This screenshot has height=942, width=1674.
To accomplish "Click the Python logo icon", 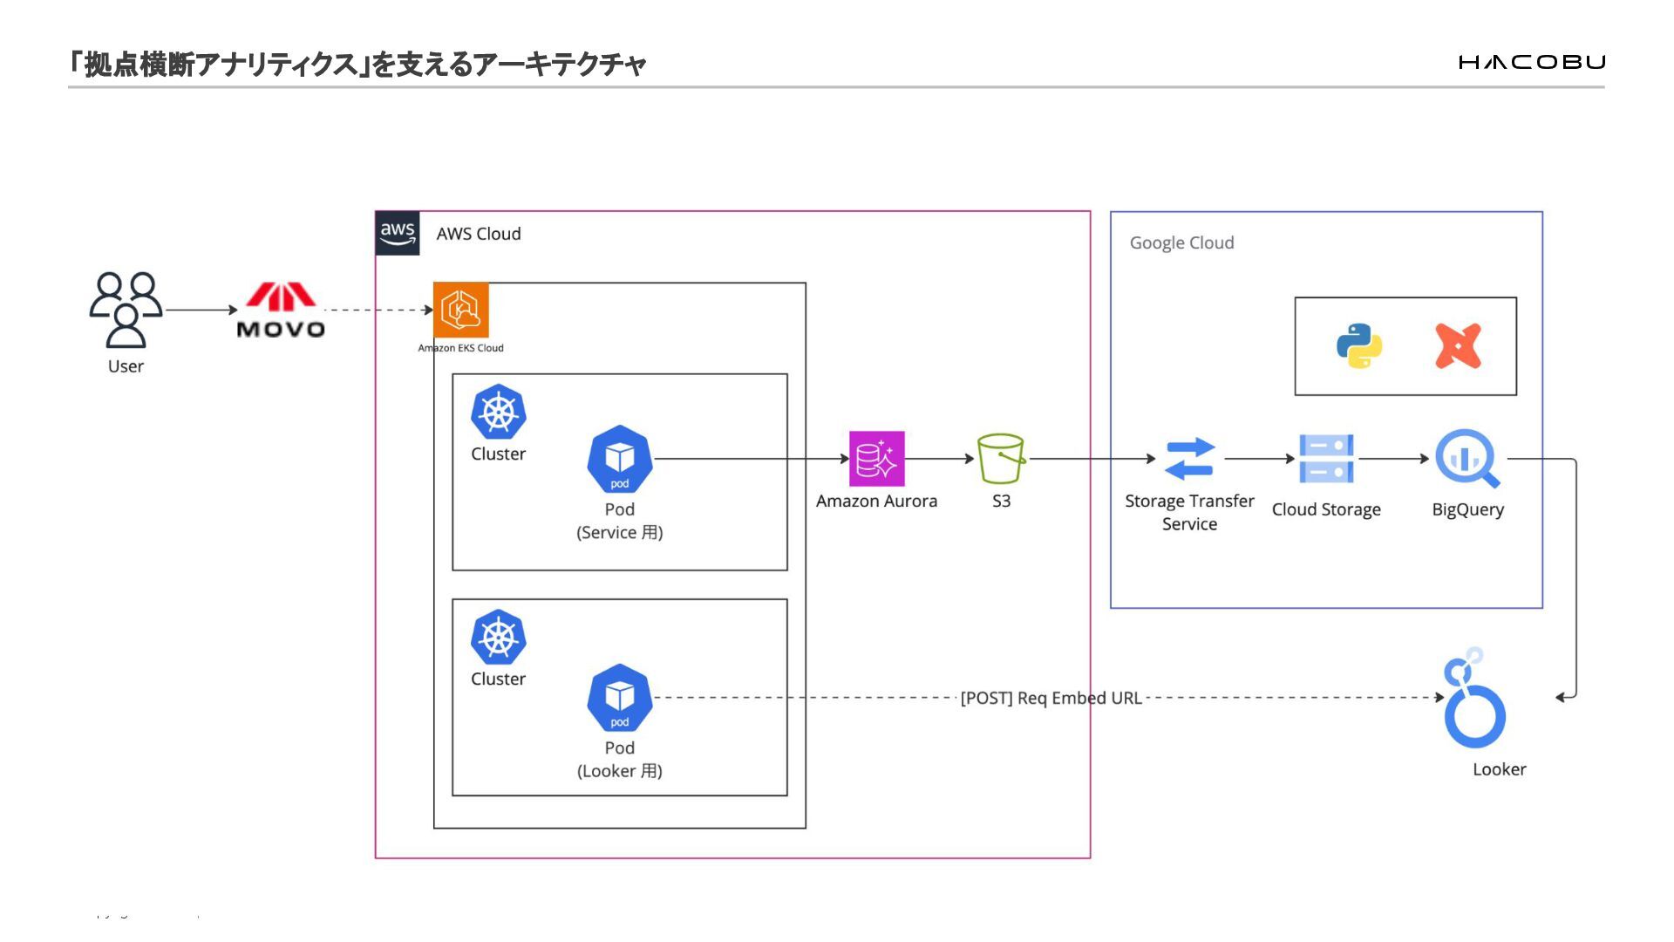I will [x=1359, y=346].
